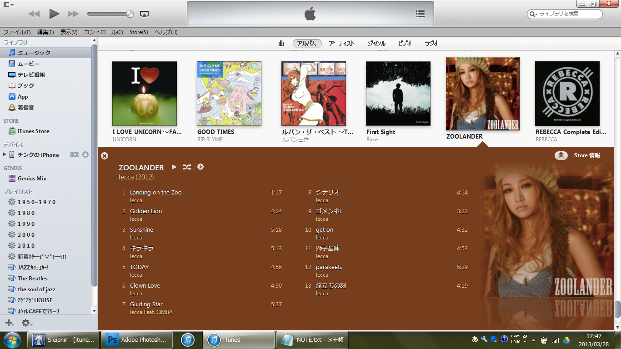The width and height of the screenshot is (621, 349).
Task: Switch to the ジャンル tab
Action: click(376, 44)
